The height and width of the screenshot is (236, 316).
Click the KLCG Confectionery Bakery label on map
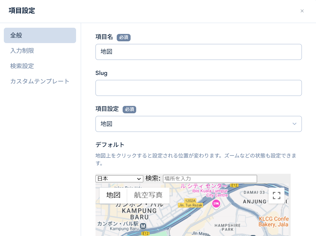(x=273, y=222)
